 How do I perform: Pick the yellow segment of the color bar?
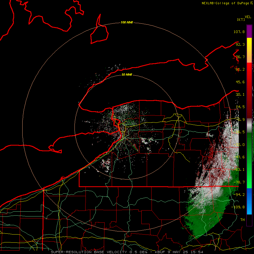coord(249,42)
